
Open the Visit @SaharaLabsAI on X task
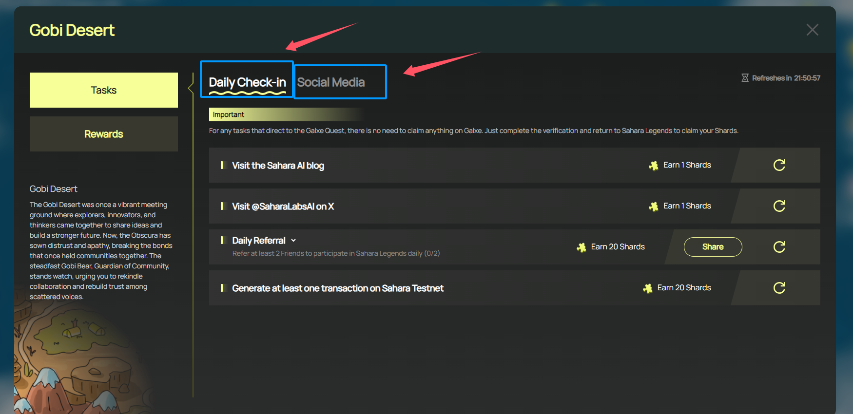click(x=283, y=207)
